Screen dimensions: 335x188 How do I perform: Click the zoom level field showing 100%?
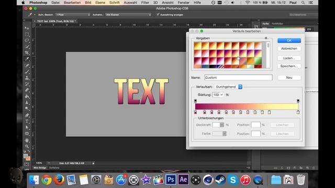pyautogui.click(x=39, y=163)
